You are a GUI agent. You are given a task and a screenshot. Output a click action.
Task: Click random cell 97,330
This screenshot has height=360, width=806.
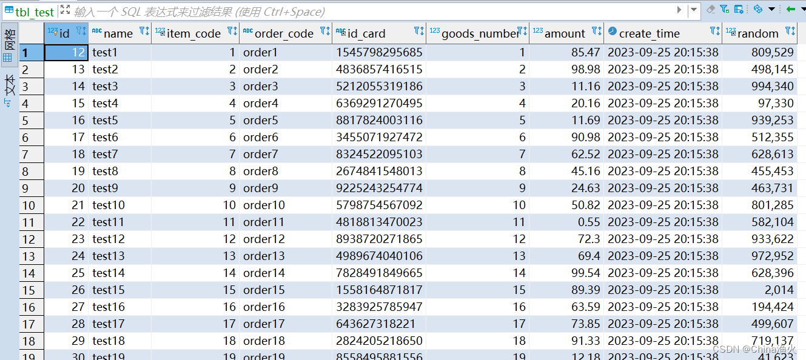coord(760,103)
